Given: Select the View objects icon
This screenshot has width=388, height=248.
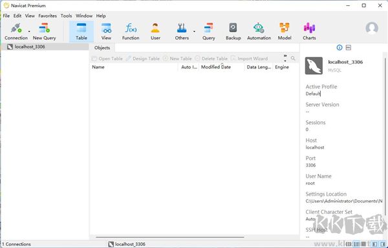Looking at the screenshot, I should point(106,32).
